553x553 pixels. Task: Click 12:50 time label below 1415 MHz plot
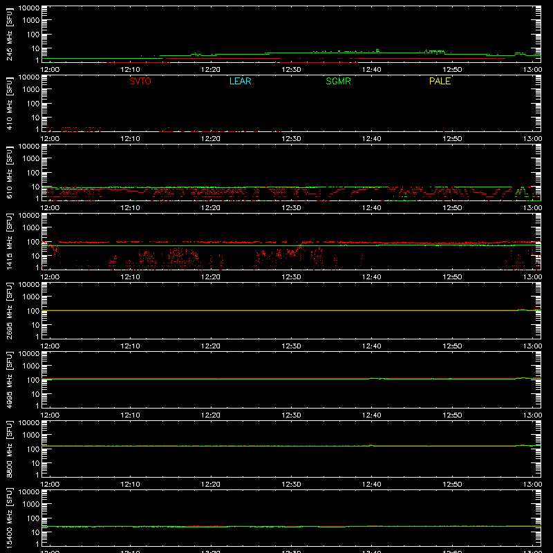coord(452,277)
